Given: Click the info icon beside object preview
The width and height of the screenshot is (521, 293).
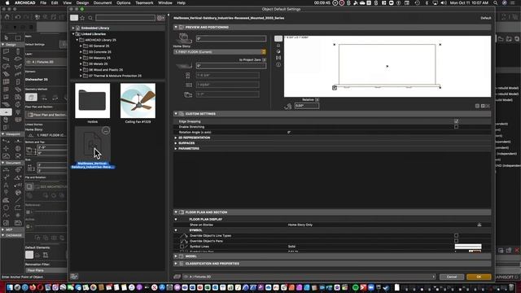Looking at the screenshot, I should point(278,64).
